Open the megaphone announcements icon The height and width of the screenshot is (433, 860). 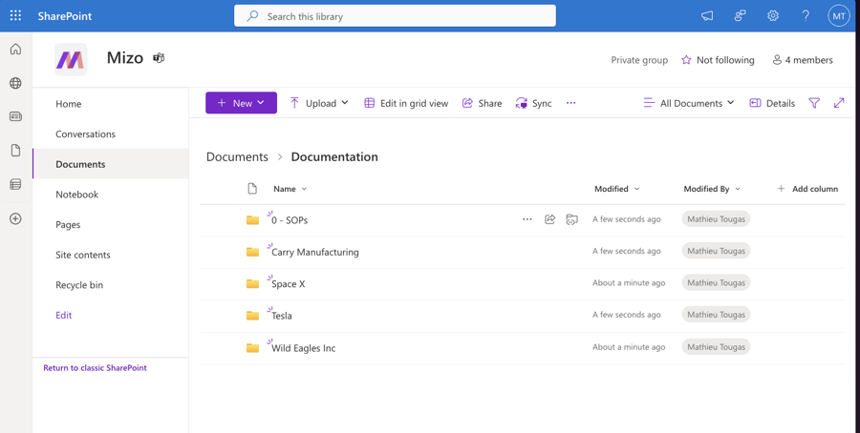[707, 16]
